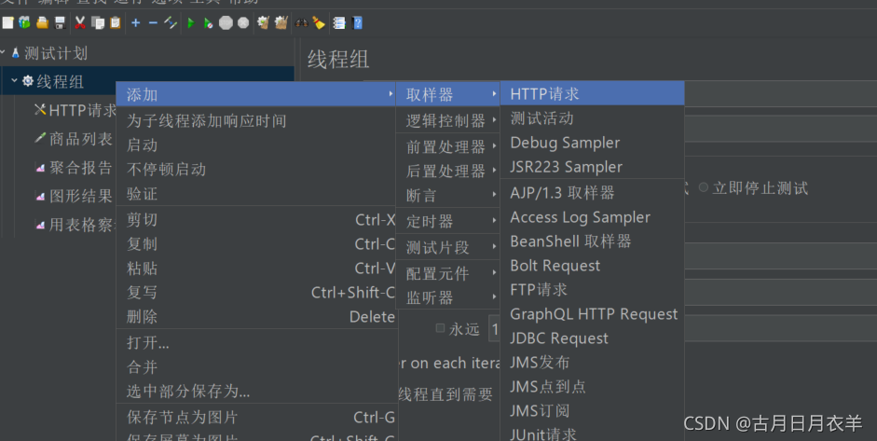Click 启动 in context menu

[256, 145]
